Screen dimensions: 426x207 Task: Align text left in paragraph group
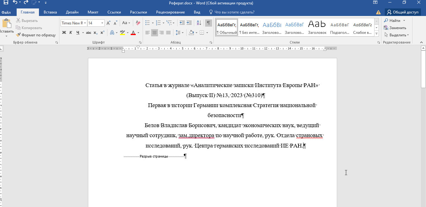148,33
